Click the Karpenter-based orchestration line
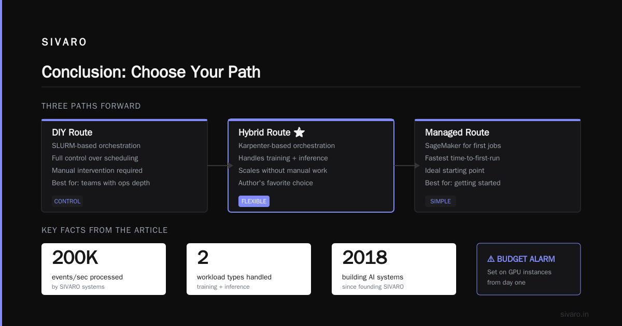The width and height of the screenshot is (622, 326). 287,146
